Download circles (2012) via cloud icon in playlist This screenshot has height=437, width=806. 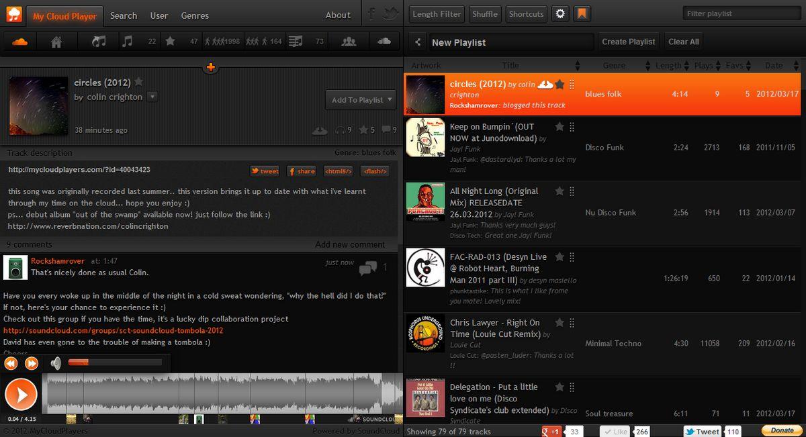(x=545, y=84)
